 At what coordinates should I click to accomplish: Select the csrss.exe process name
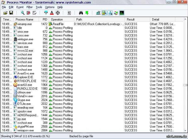point(23,35)
